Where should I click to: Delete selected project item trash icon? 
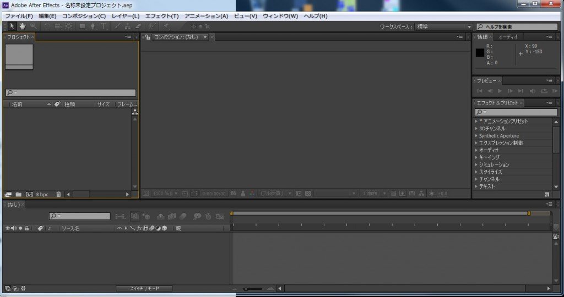click(x=58, y=194)
